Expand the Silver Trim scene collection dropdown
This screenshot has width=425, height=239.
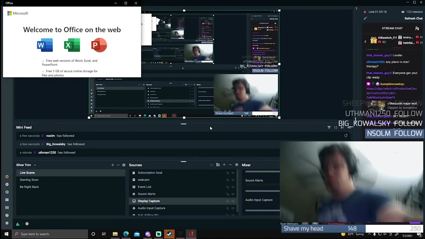[x=35, y=165]
